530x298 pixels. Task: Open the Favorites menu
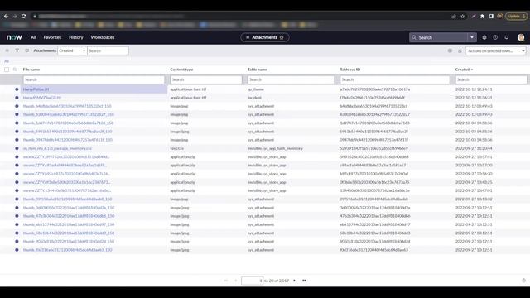click(52, 37)
